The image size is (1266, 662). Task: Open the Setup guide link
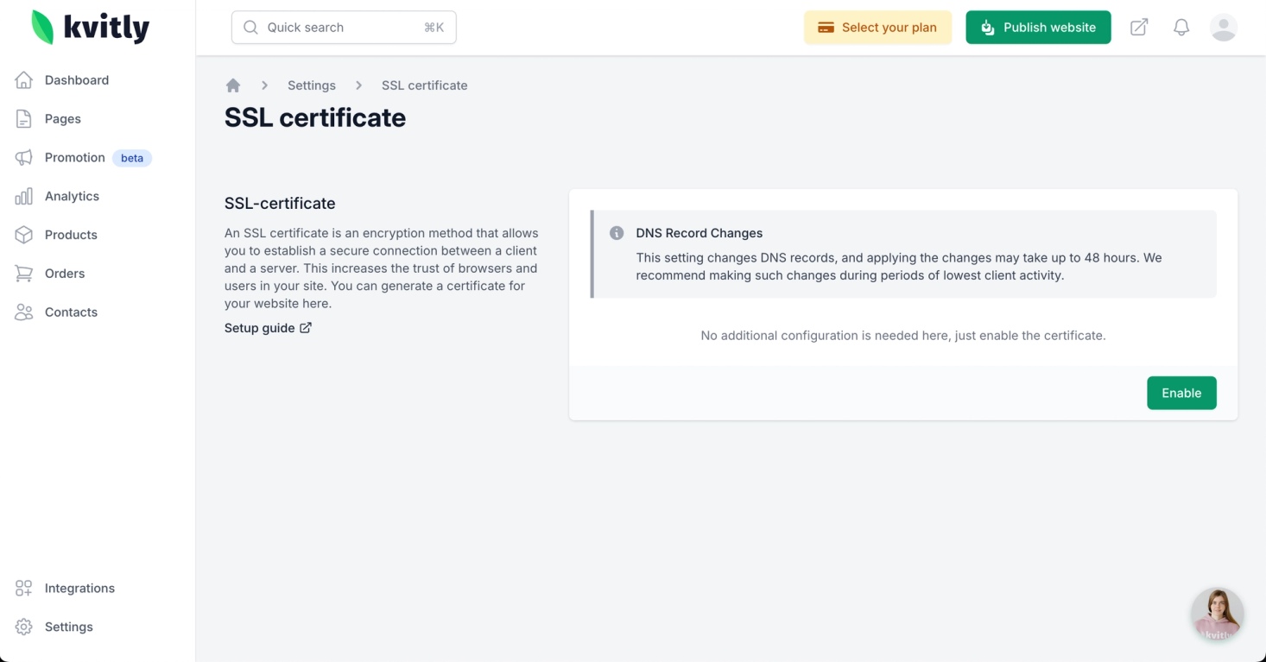[268, 328]
